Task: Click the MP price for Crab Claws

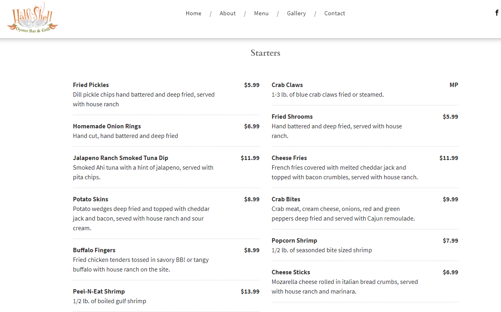Action: point(454,85)
